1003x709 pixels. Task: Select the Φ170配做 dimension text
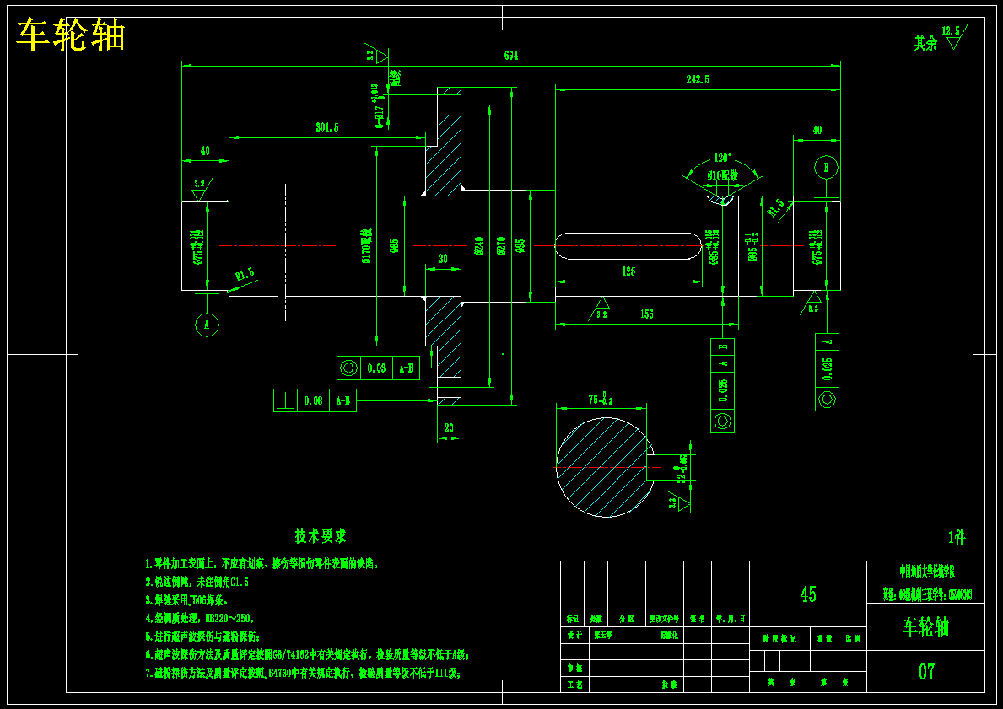367,245
